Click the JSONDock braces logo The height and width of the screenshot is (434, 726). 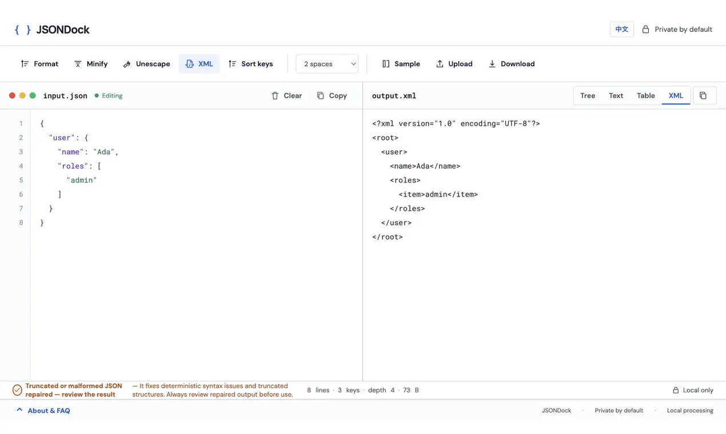pyautogui.click(x=23, y=30)
